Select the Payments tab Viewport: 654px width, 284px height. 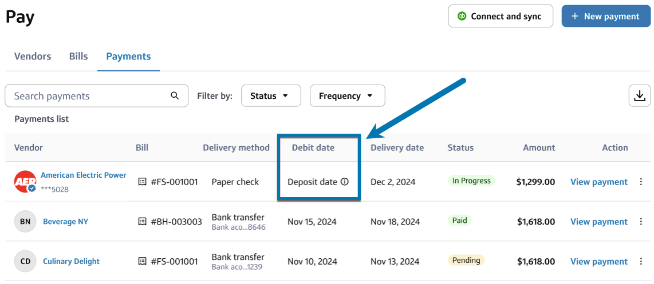coord(128,56)
